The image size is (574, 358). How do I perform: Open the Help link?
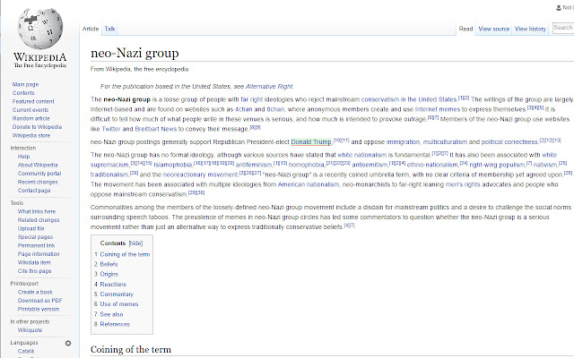[23, 157]
